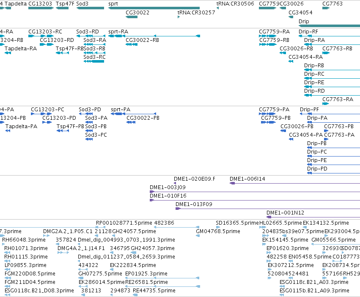Select the ESG0115b.B21_A09.3prime EST label
360x297 pixels.
click(x=315, y=291)
